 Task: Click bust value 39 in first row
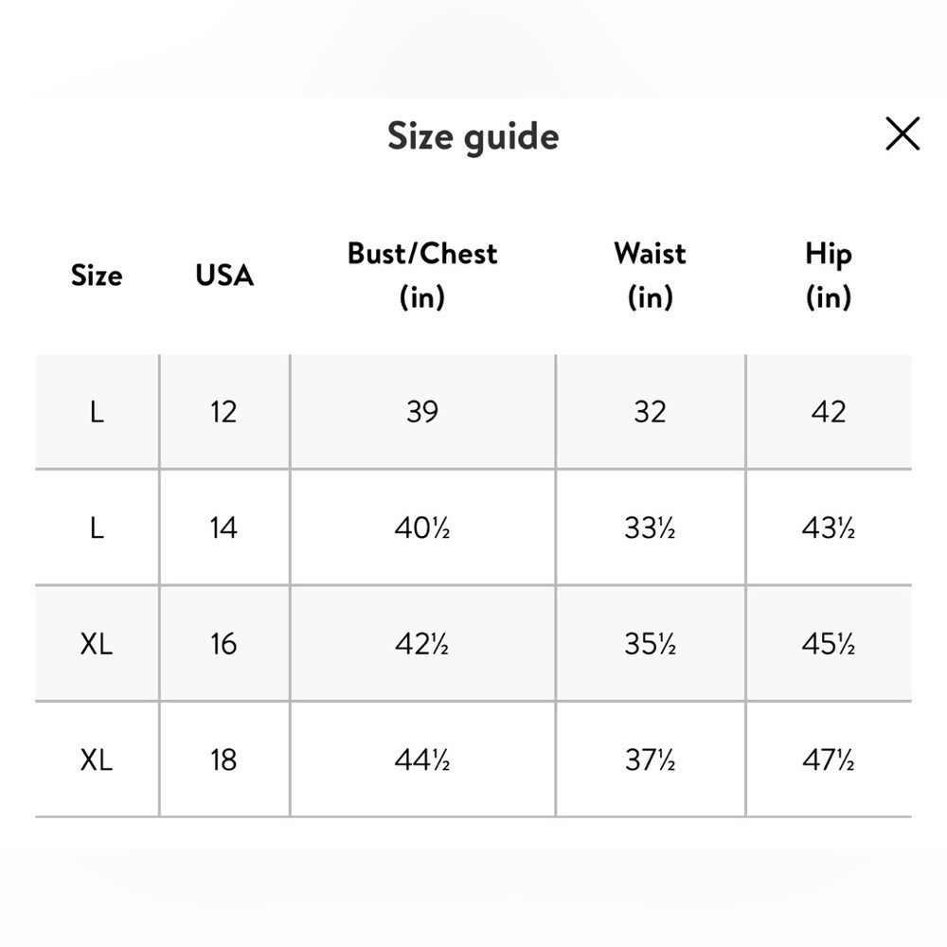coord(422,412)
